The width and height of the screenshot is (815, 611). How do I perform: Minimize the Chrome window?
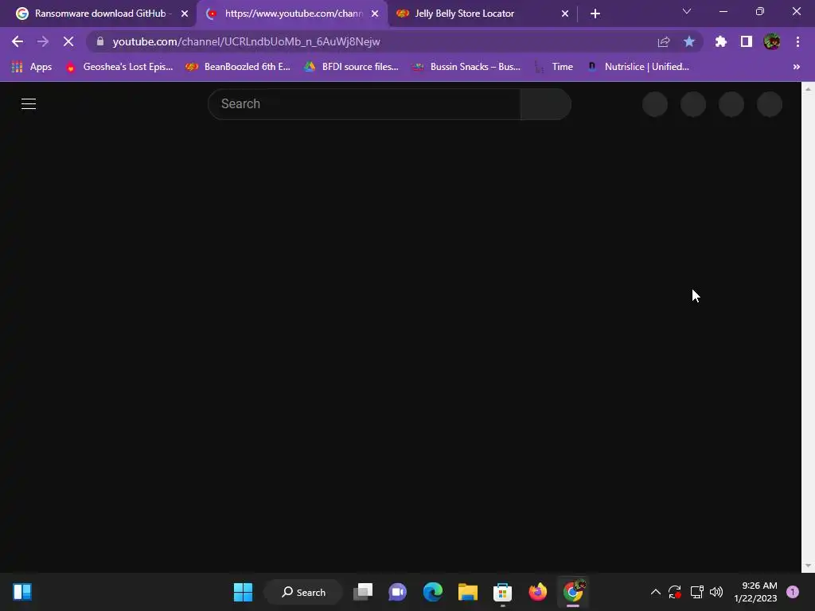click(723, 11)
